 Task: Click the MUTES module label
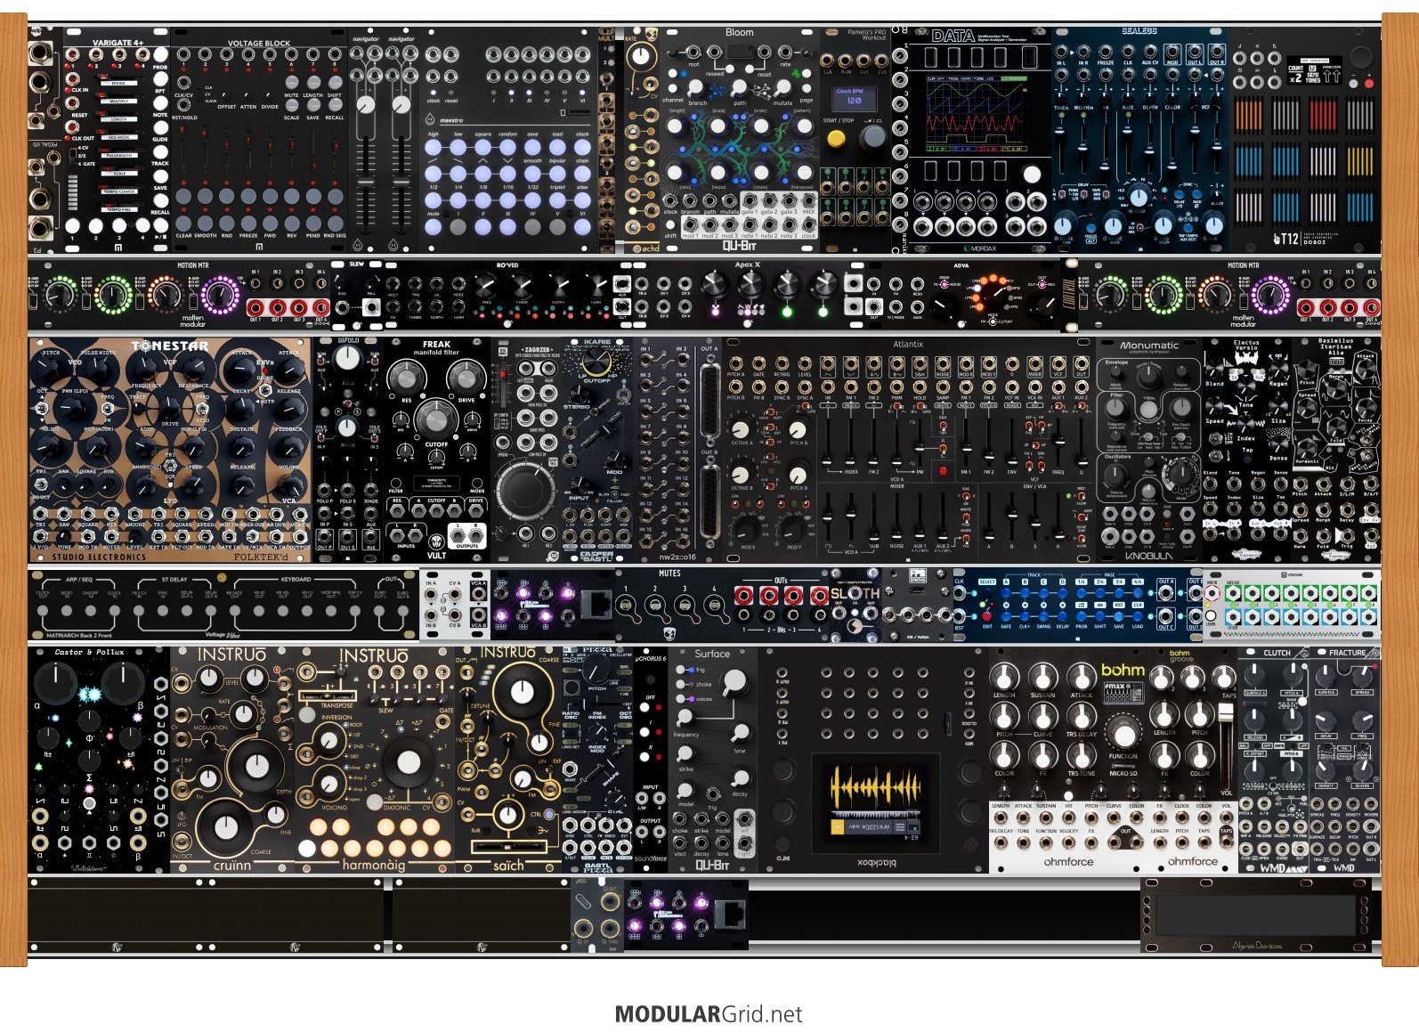669,573
